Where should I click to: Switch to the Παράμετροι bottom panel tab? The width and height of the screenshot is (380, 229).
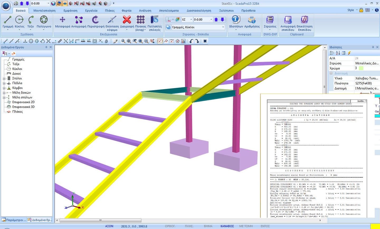14,220
